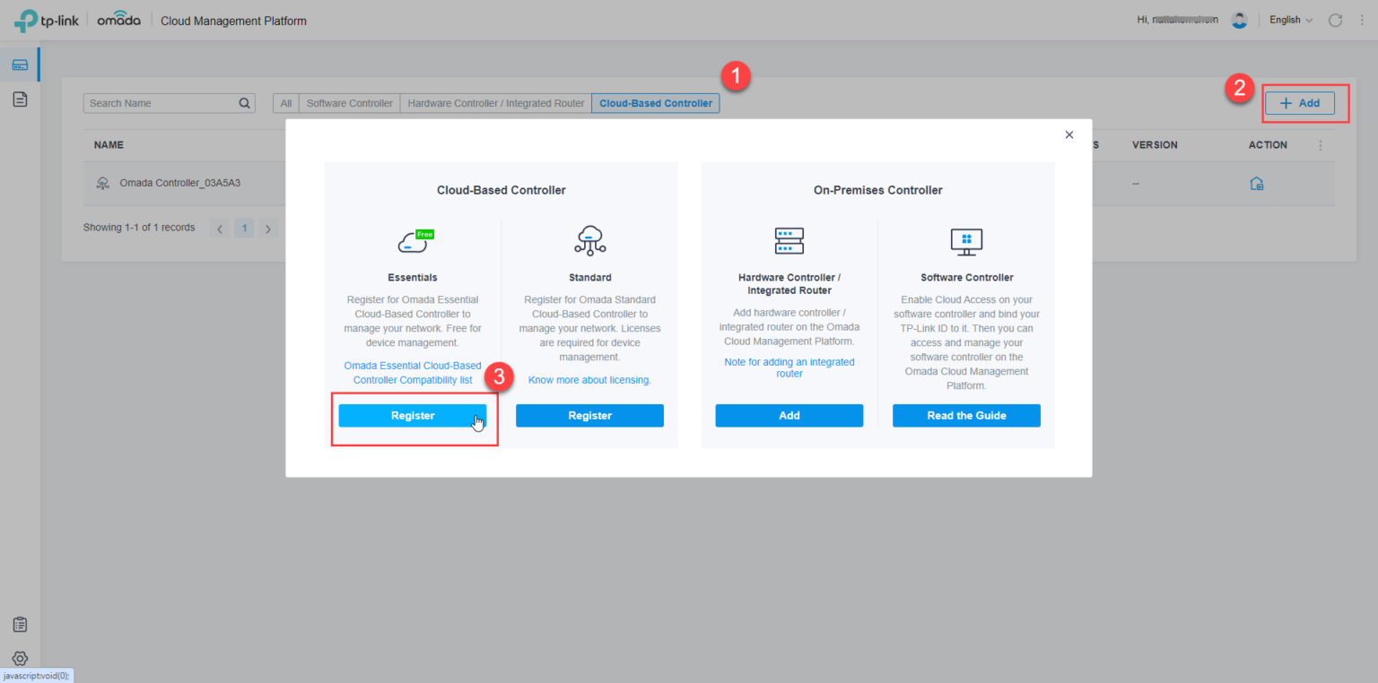Image resolution: width=1378 pixels, height=683 pixels.
Task: Open the logs document sidebar icon
Action: [x=20, y=99]
